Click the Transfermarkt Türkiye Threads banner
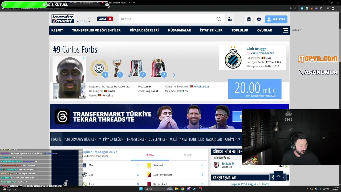This screenshot has height=192, width=341. [x=169, y=117]
